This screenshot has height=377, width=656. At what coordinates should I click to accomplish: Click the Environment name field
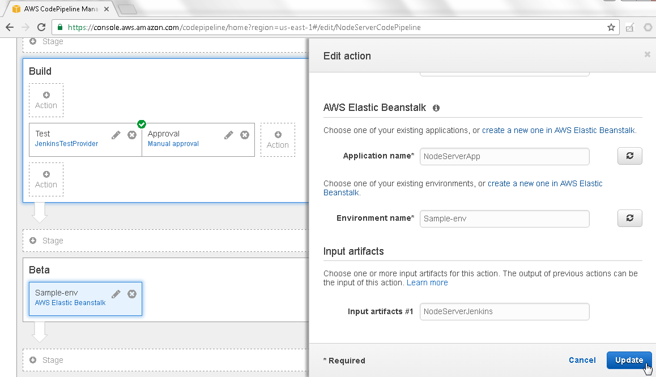[x=505, y=219]
